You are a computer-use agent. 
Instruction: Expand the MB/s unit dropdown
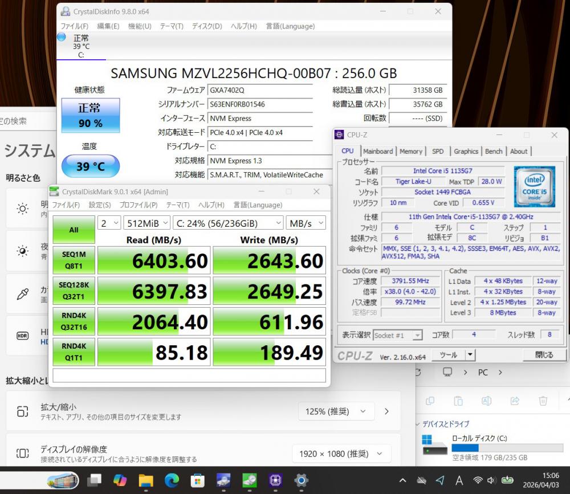[x=306, y=223]
